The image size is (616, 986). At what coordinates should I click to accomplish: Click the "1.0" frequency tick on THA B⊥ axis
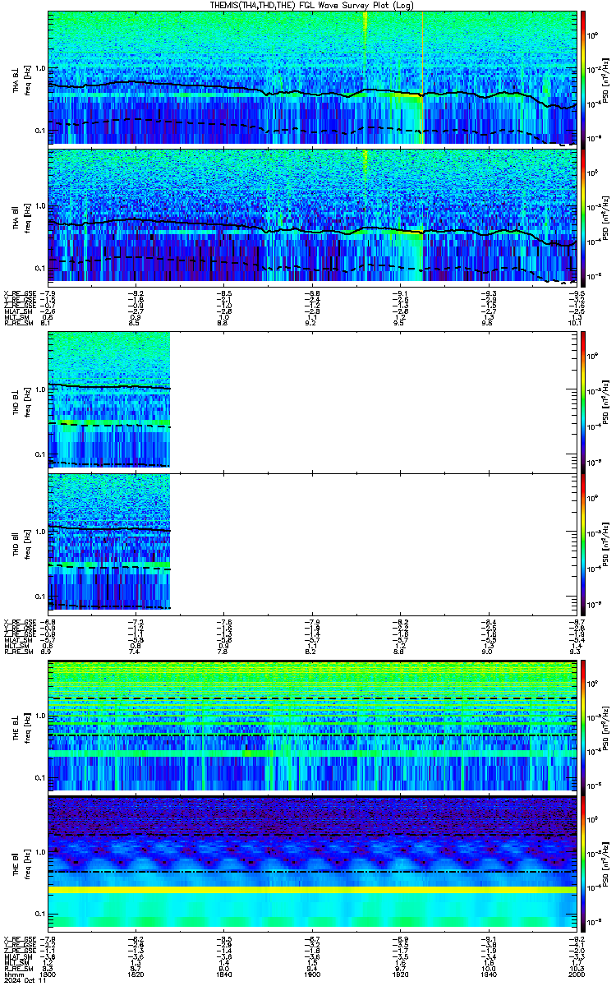click(39, 67)
